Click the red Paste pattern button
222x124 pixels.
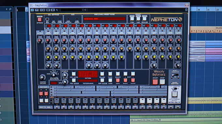(125, 81)
